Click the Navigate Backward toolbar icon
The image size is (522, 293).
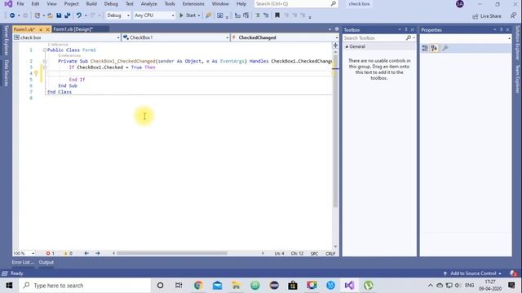click(12, 15)
